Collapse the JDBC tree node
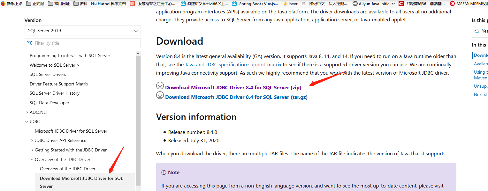 (x=27, y=121)
